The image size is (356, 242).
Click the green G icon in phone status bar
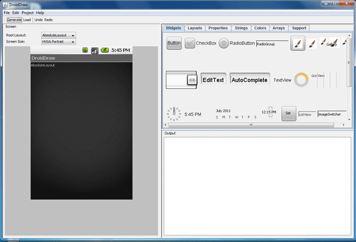click(x=85, y=50)
